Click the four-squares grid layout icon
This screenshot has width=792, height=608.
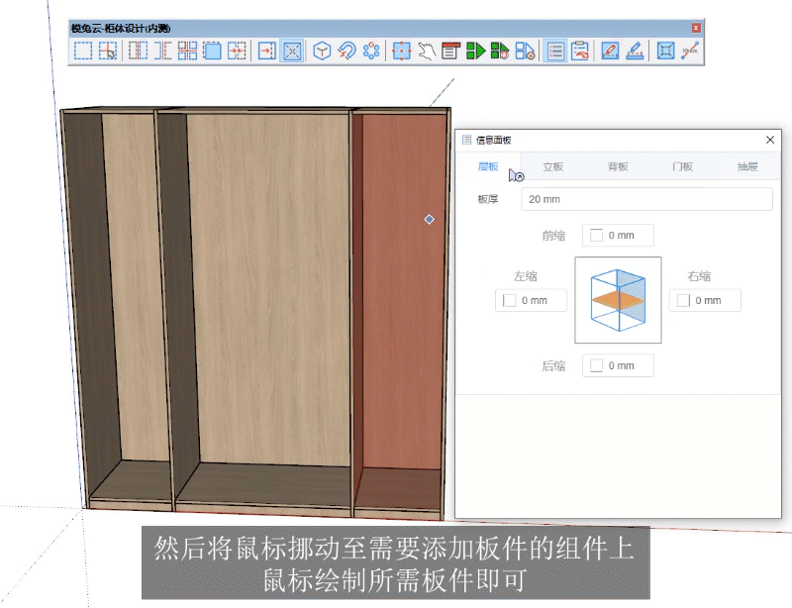(187, 51)
